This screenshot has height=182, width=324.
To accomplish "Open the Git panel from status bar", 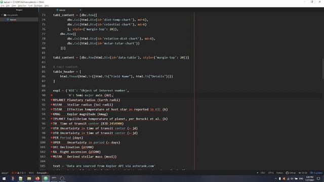I will 303,173.
